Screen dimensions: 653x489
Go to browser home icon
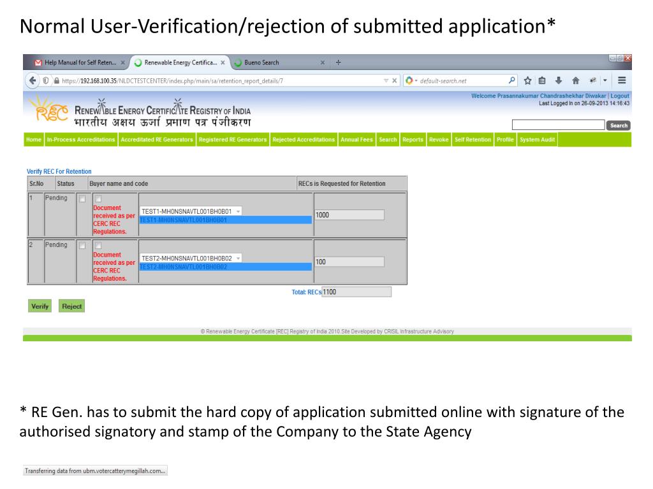tap(576, 81)
